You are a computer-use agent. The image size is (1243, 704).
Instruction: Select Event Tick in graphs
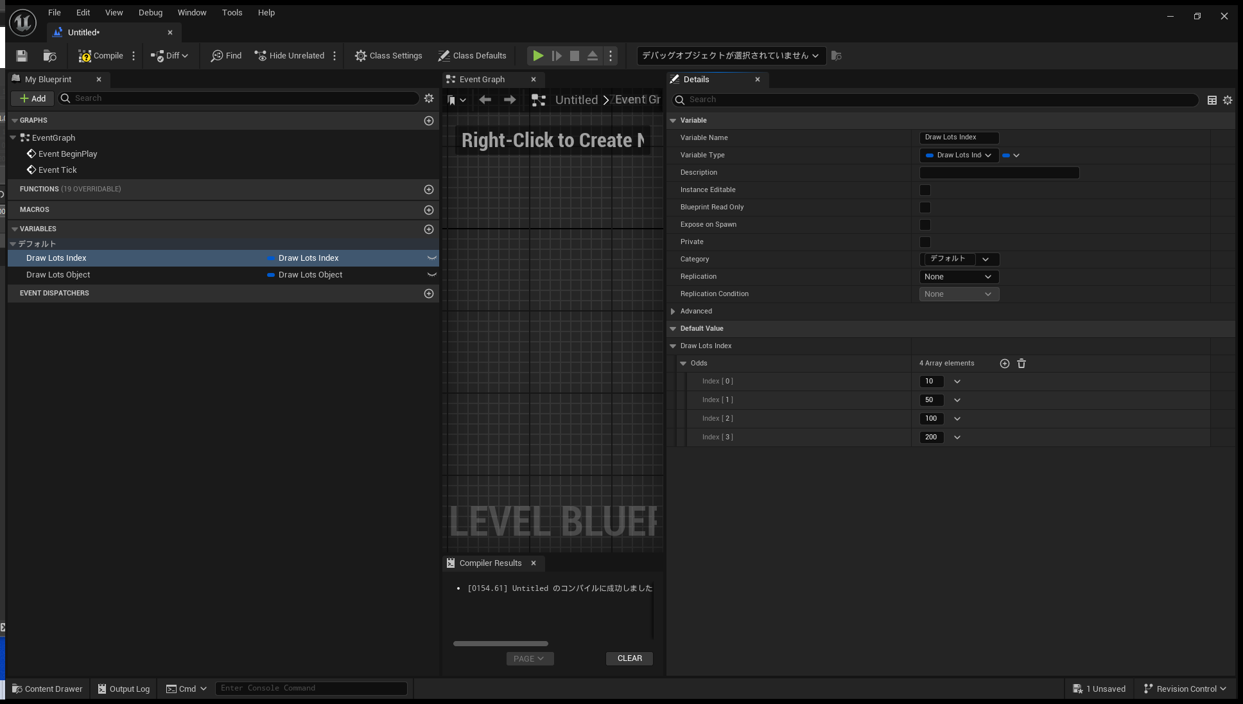[x=58, y=170]
